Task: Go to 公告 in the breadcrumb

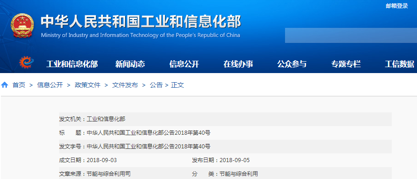Action: click(x=156, y=85)
